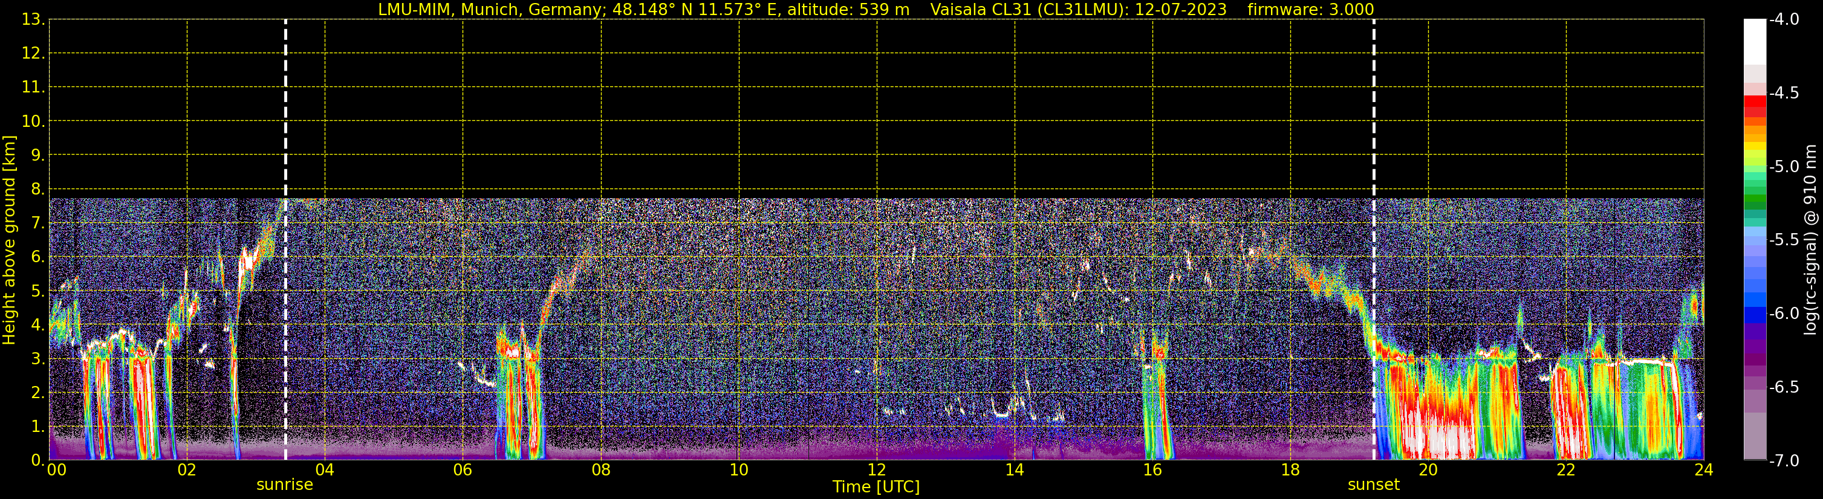Click the height axis tick '2.'
The image size is (1823, 499).
[x=37, y=393]
